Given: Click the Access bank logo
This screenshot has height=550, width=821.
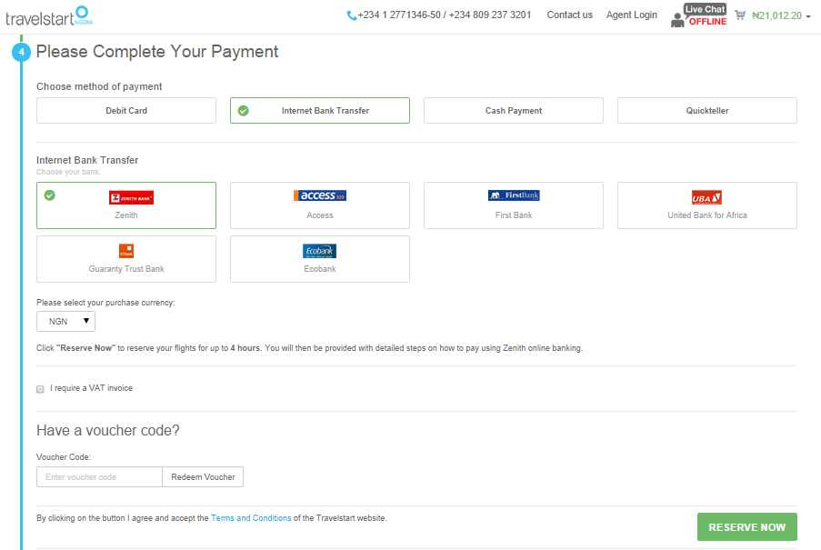Looking at the screenshot, I should pyautogui.click(x=320, y=195).
